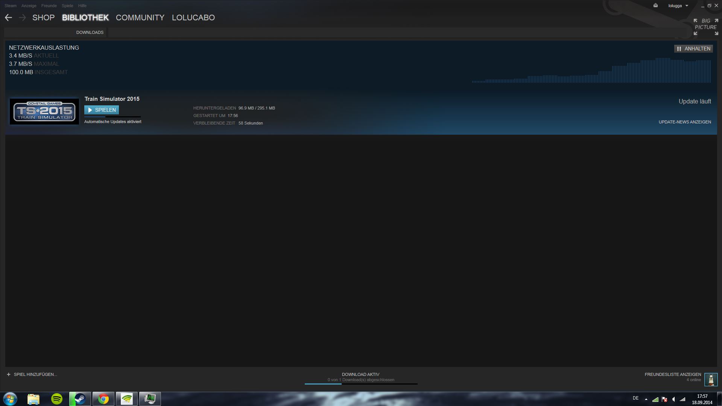Open Google Chrome from the taskbar
722x406 pixels.
click(x=103, y=399)
